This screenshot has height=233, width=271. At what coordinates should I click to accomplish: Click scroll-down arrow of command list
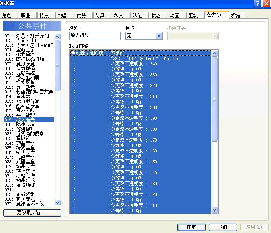tap(214, 210)
